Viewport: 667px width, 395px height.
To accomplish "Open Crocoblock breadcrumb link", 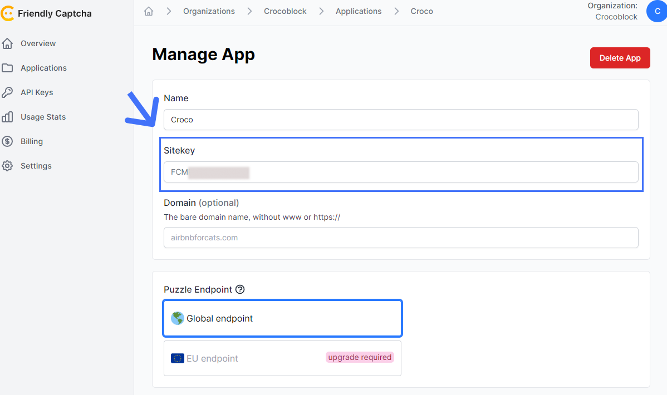I will tap(285, 11).
